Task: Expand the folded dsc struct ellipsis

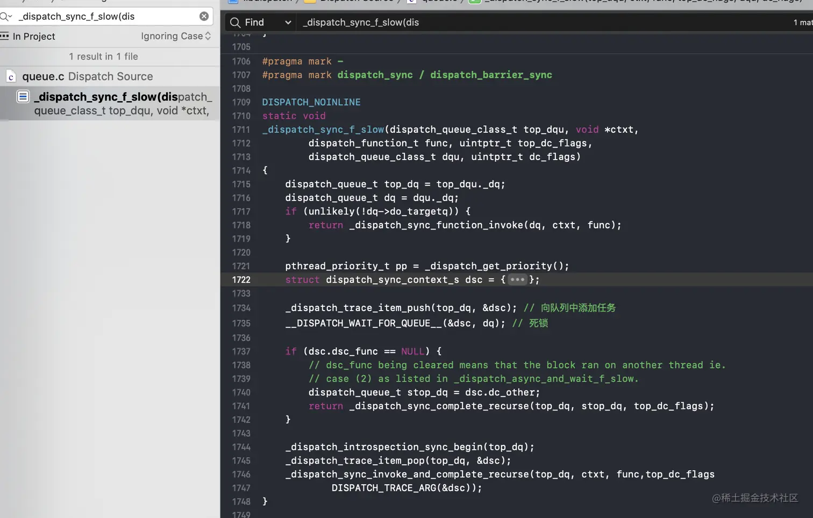Action: pos(517,279)
